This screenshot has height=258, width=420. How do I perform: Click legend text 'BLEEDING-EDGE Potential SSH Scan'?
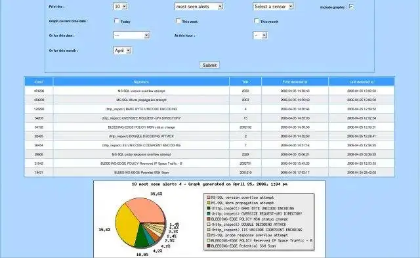(243, 246)
